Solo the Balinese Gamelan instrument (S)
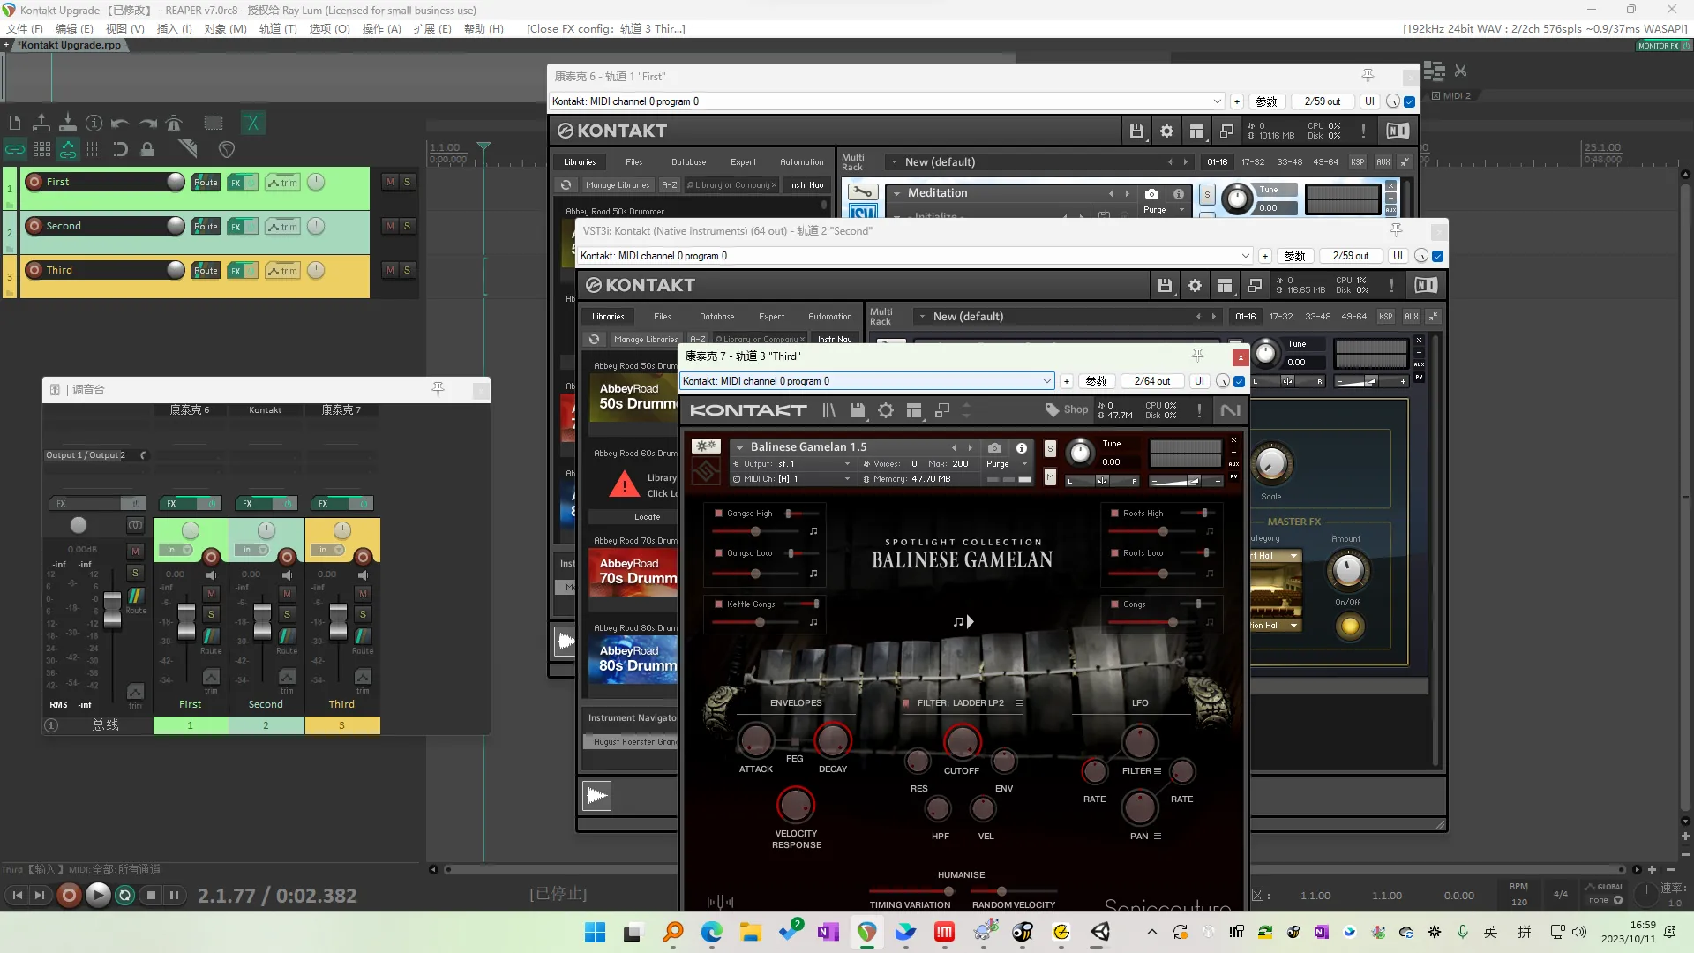 pos(1050,448)
